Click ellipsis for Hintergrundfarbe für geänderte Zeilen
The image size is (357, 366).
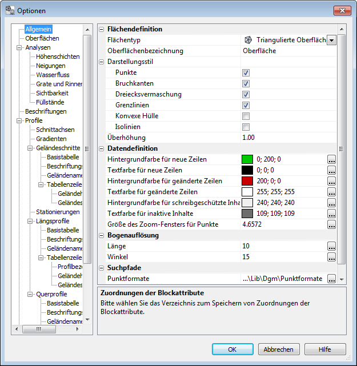(x=331, y=181)
